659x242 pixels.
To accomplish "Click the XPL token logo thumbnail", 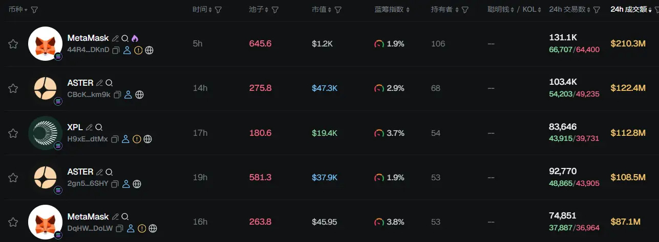I will point(45,133).
